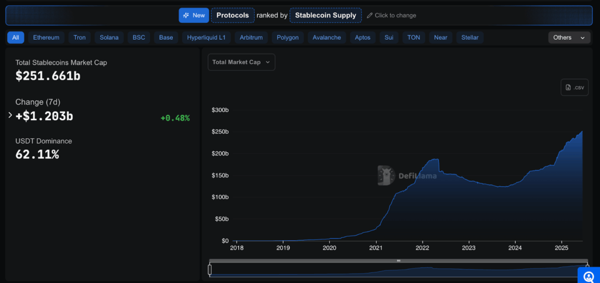The height and width of the screenshot is (283, 600).
Task: Open the search magnifier widget in corner
Action: tap(589, 275)
